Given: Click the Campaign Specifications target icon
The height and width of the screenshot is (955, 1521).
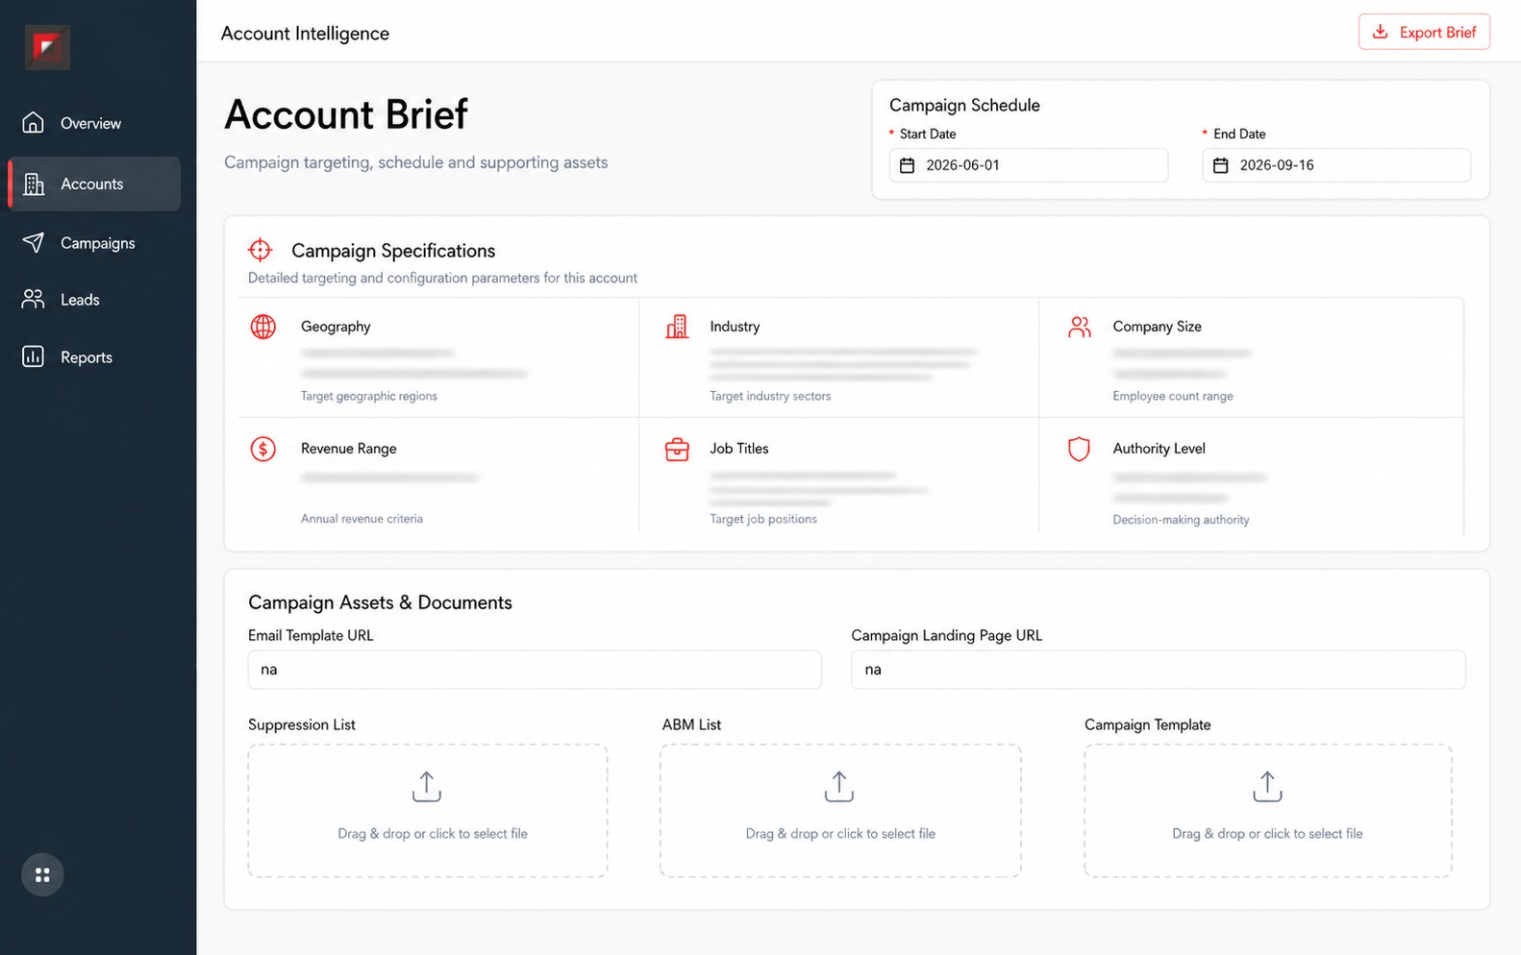Looking at the screenshot, I should (x=261, y=250).
